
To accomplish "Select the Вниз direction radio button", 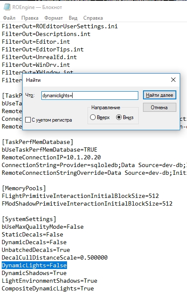I will [119, 117].
